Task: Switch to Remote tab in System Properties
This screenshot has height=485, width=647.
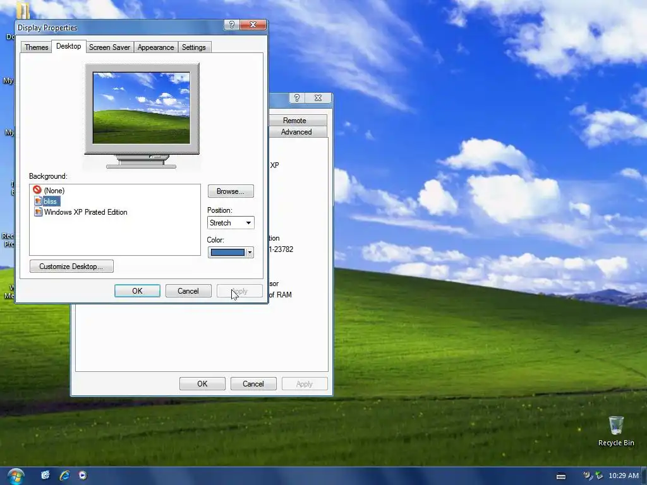Action: pyautogui.click(x=294, y=121)
